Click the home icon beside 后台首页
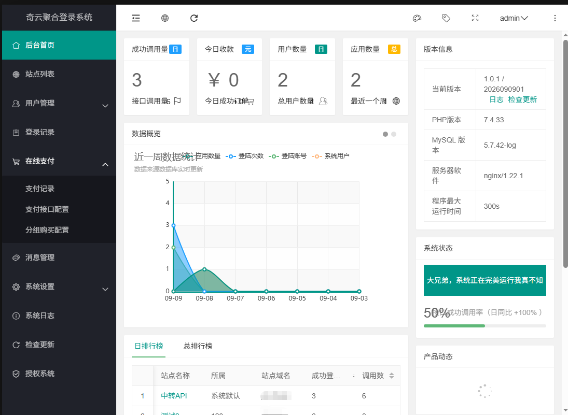 16,45
